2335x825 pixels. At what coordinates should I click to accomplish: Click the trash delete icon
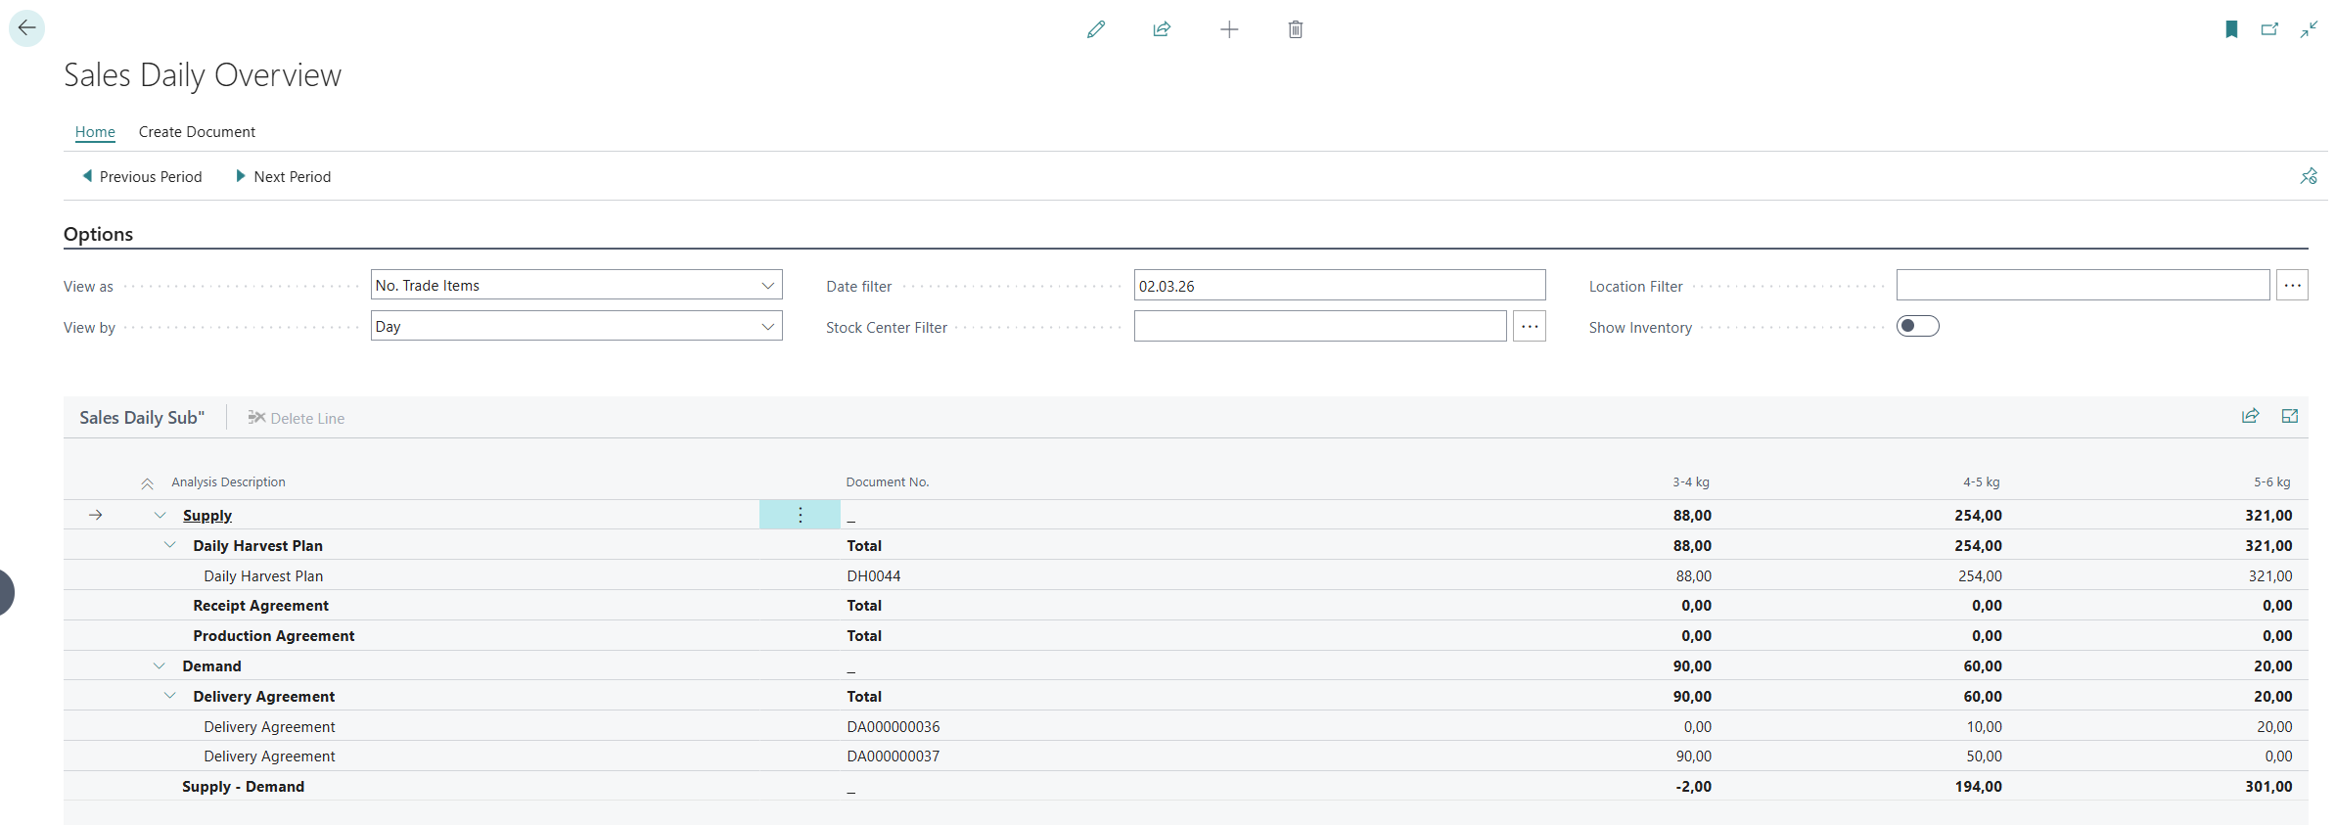tap(1296, 29)
